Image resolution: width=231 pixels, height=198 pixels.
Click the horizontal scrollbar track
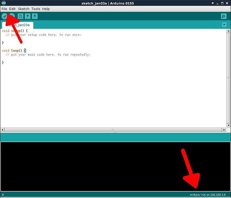[x=113, y=129]
